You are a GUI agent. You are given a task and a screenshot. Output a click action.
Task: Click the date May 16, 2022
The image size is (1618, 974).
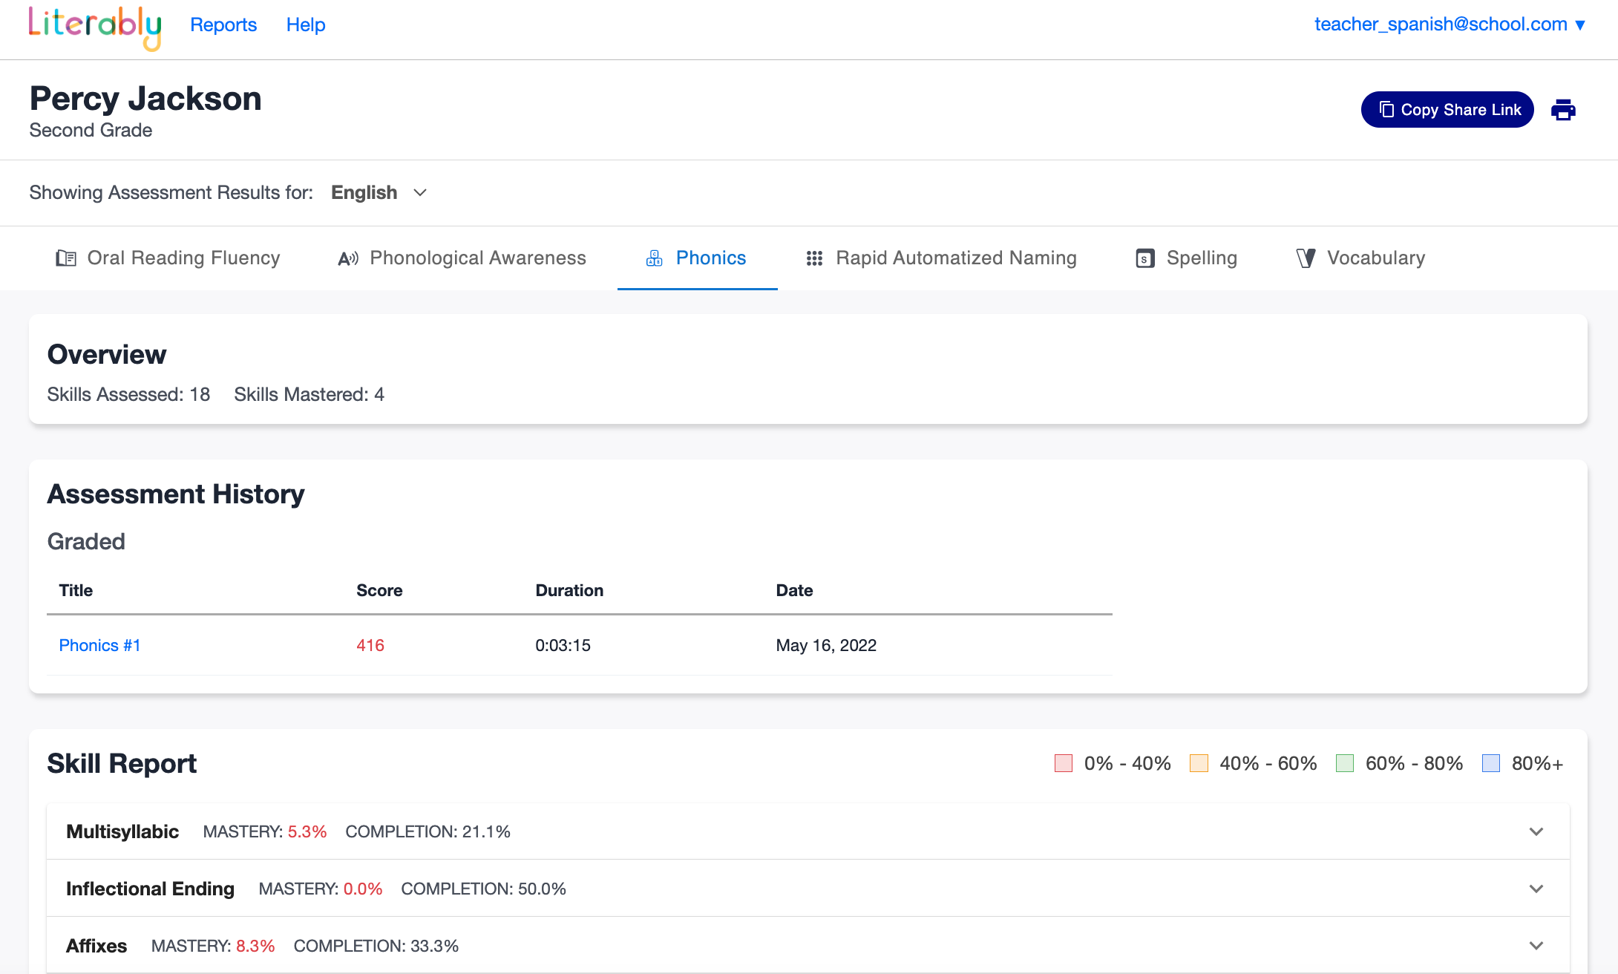(x=826, y=646)
